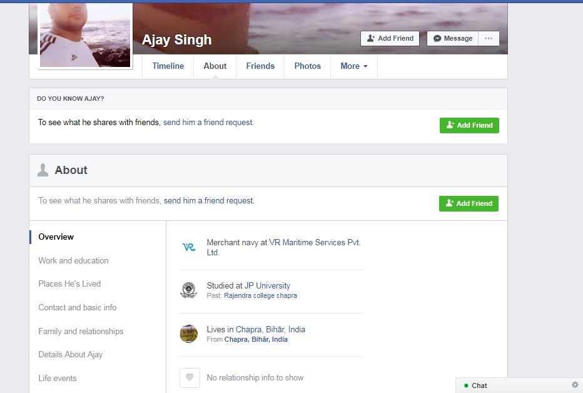
Task: Open the Friends tab
Action: pos(260,66)
